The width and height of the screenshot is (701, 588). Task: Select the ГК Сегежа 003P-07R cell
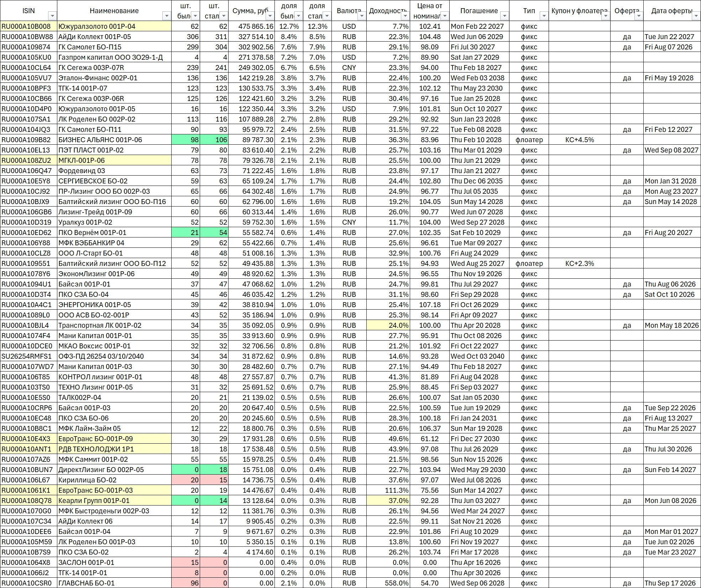pyautogui.click(x=114, y=68)
